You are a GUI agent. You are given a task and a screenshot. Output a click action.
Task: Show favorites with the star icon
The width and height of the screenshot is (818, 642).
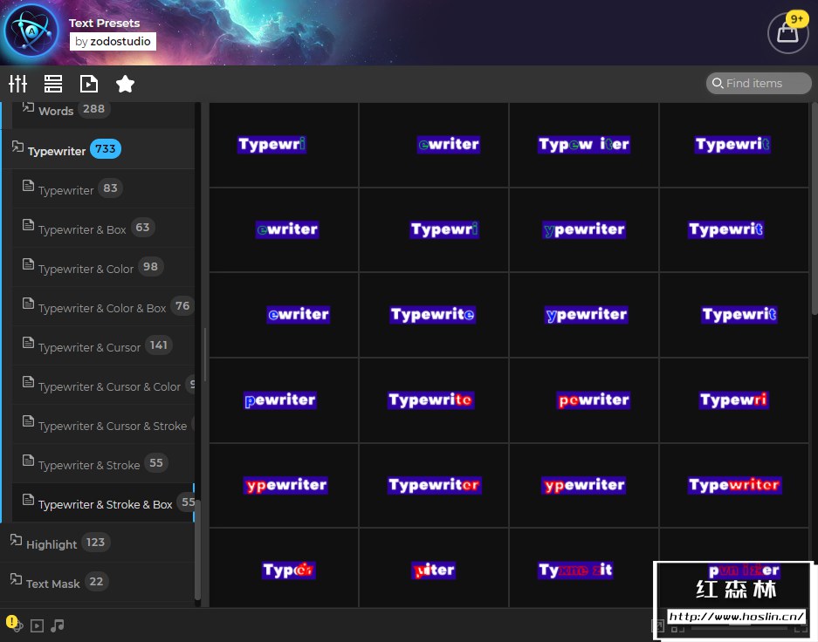click(125, 84)
